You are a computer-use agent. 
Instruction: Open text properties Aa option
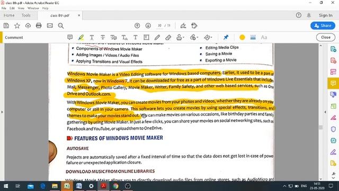coord(264,37)
